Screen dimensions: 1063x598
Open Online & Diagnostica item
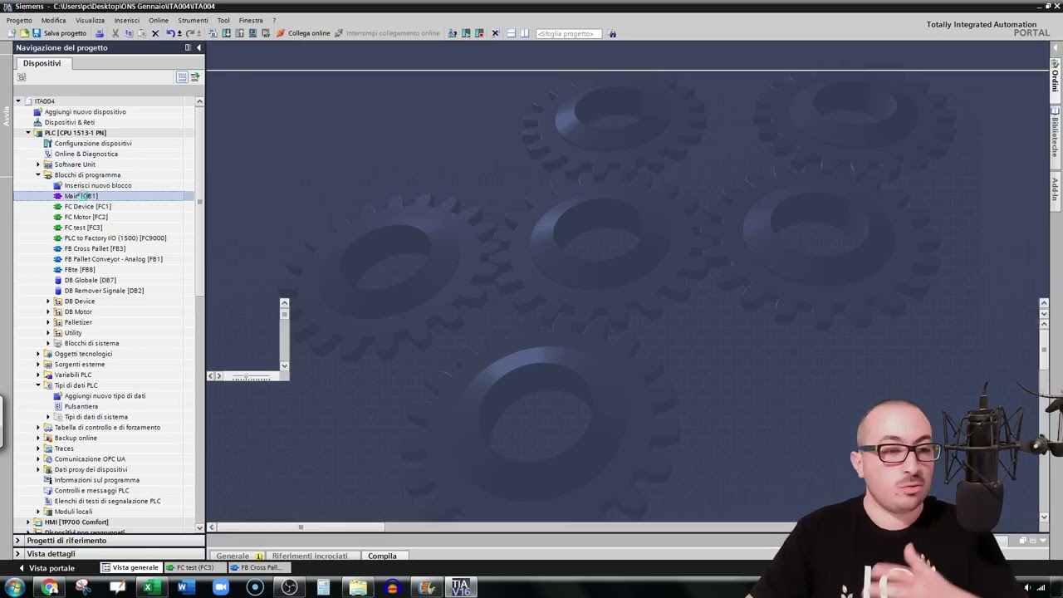point(86,154)
